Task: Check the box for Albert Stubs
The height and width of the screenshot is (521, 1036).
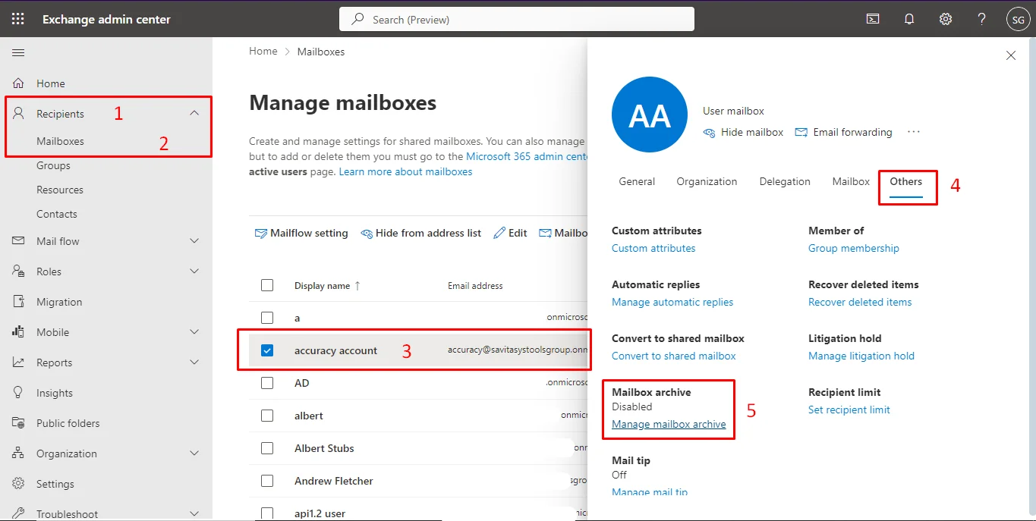Action: [x=267, y=448]
